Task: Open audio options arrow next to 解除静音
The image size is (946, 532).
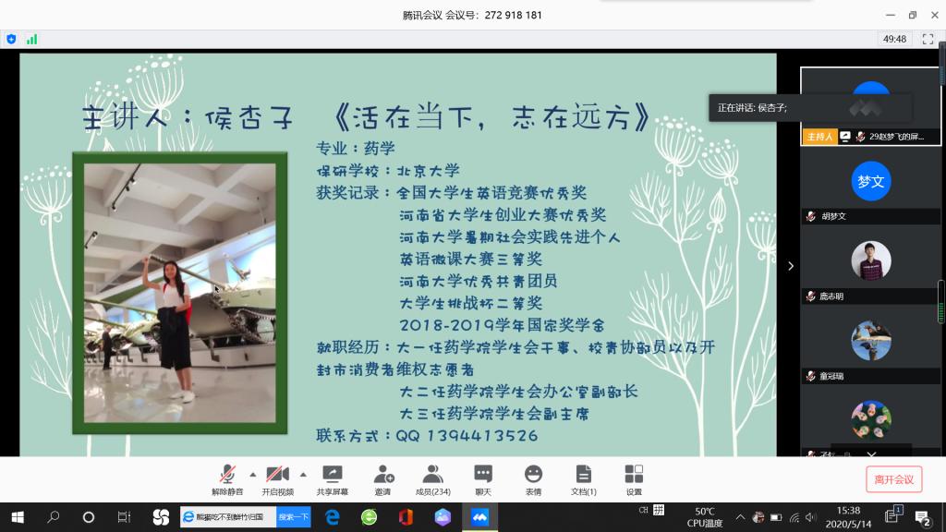Action: click(x=253, y=475)
